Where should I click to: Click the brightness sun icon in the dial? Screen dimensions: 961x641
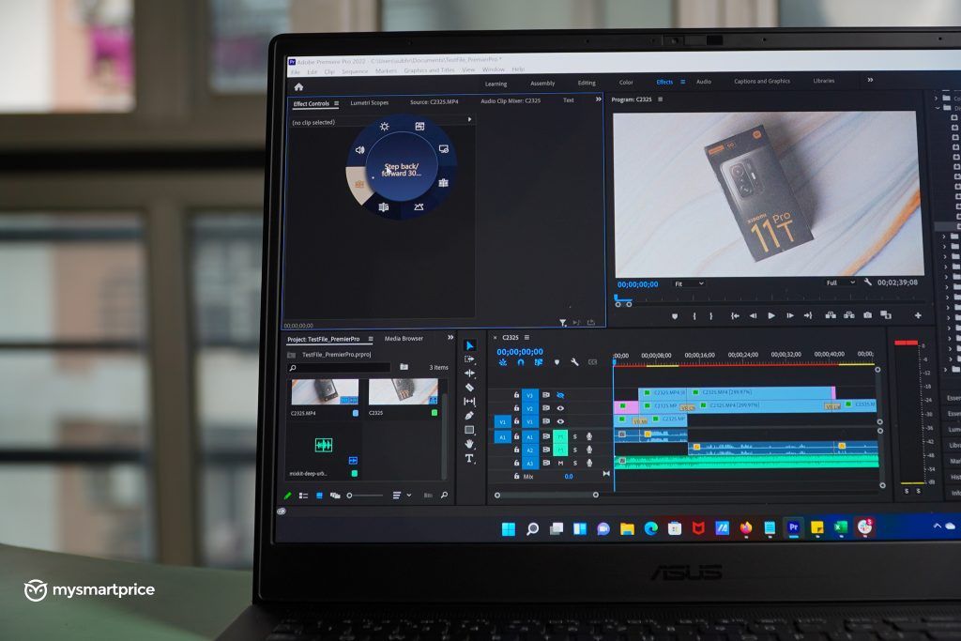coord(384,127)
